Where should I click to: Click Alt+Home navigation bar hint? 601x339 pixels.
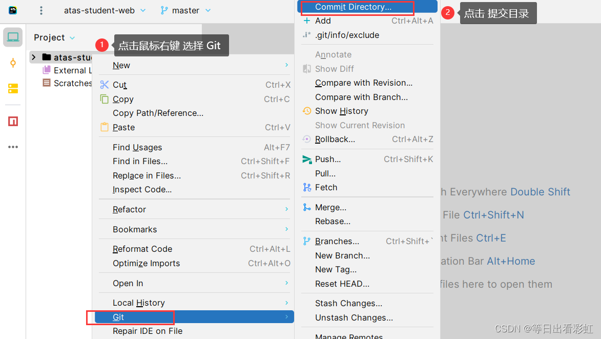(x=511, y=261)
